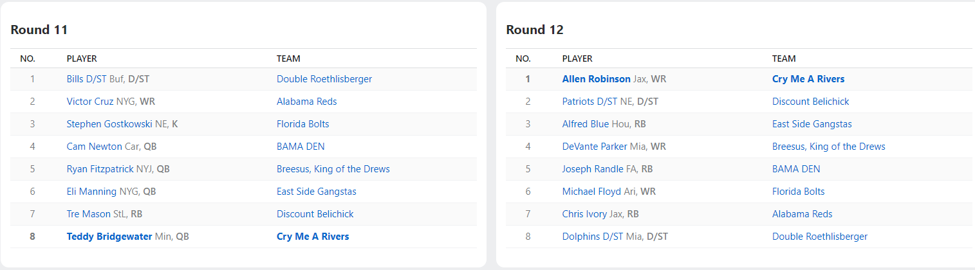Open Teddy Bridgewater player page
Image resolution: width=975 pixels, height=270 pixels.
pyautogui.click(x=109, y=237)
